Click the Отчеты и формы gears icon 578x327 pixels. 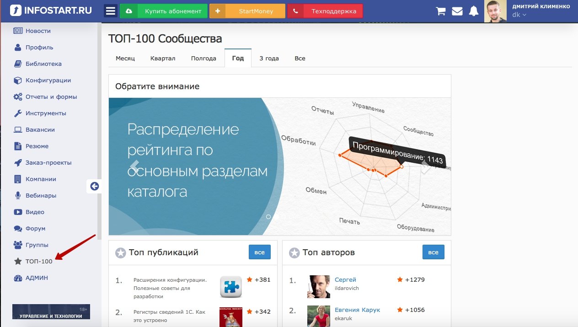tap(18, 96)
